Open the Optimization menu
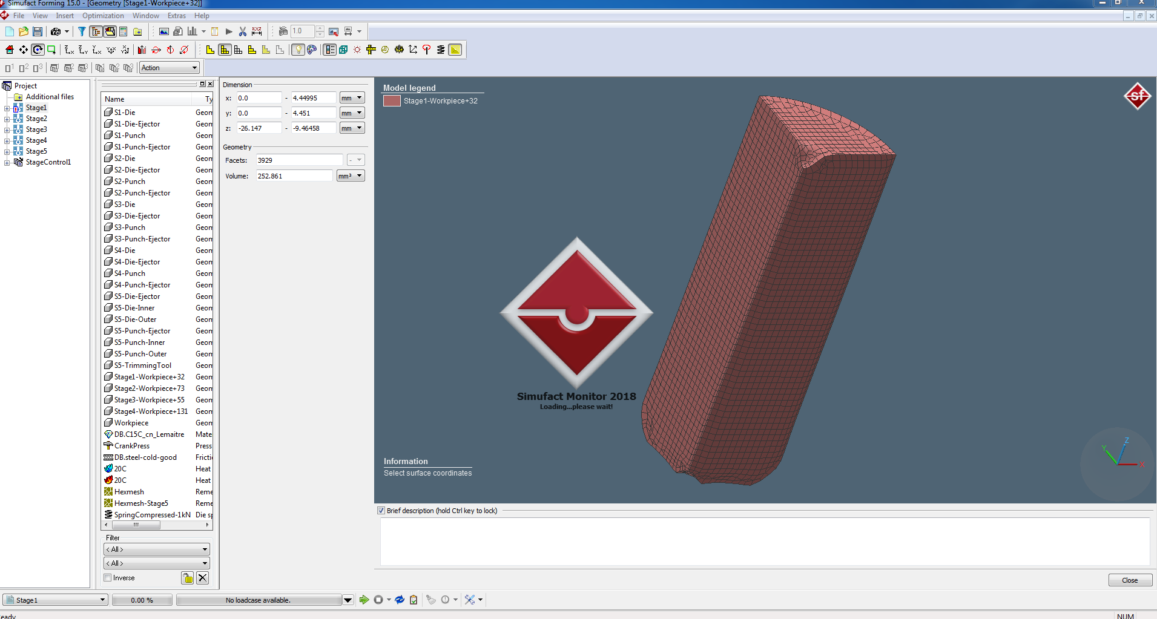 (x=103, y=16)
